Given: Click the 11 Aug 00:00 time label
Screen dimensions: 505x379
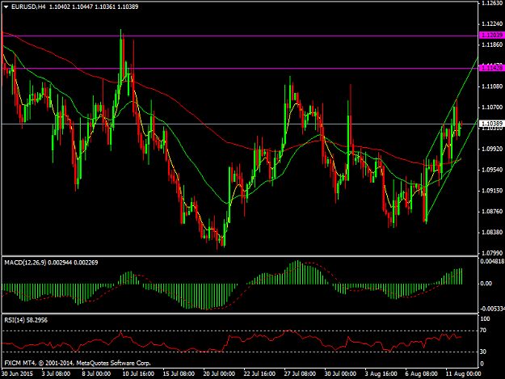Looking at the screenshot, I should pos(463,374).
